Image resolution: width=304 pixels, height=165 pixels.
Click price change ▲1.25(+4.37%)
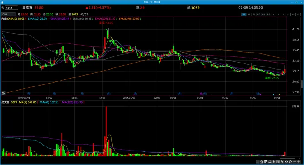[x=98, y=7]
